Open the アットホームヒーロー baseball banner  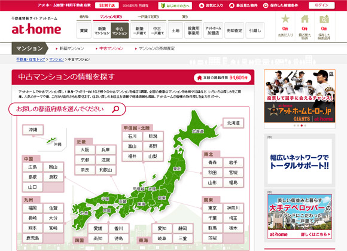point(300,96)
